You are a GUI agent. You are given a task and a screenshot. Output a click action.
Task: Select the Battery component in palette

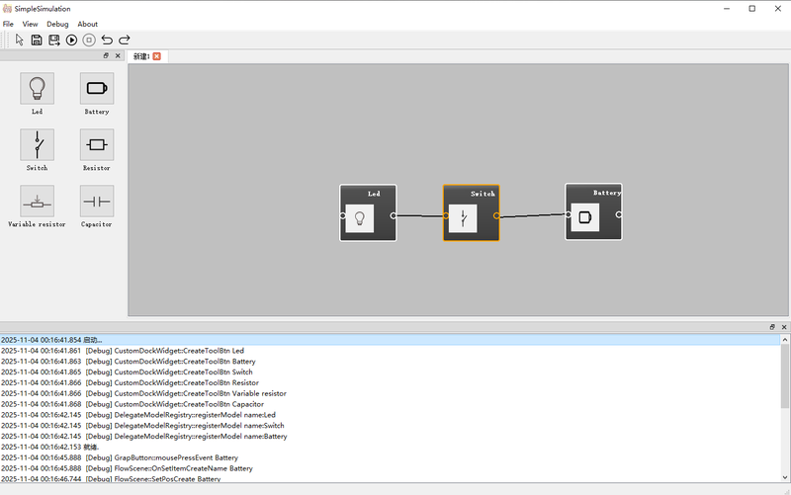(97, 89)
